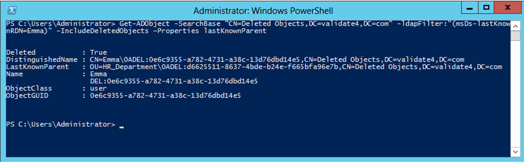Image resolution: width=524 pixels, height=163 pixels.
Task: Click the empty scrollbar track below thumb
Action: tap(515, 95)
